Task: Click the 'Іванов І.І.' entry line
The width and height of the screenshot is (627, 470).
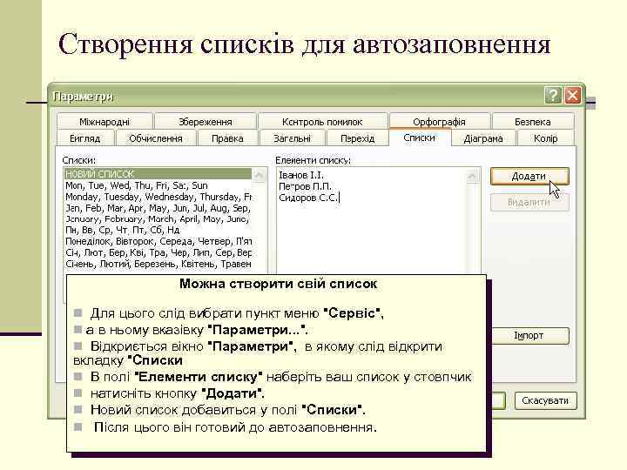Action: click(301, 175)
